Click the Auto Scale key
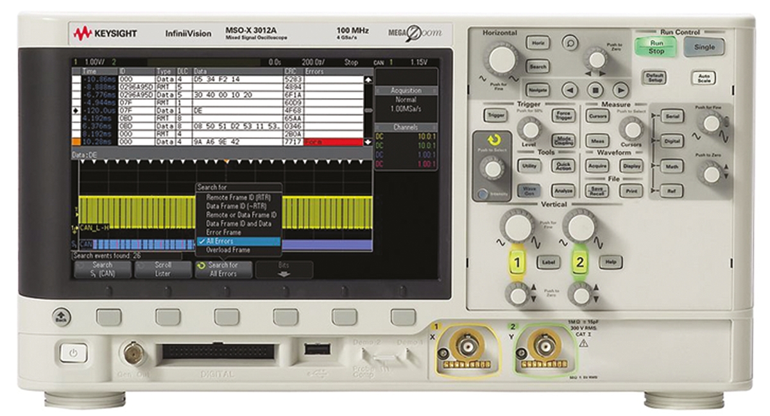This screenshot has width=770, height=416. pos(703,78)
